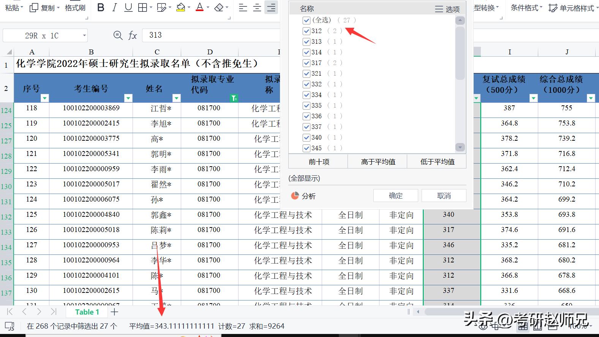Uncheck the 313 filter checkbox
Screen dimensions: 599x337
tap(307, 41)
